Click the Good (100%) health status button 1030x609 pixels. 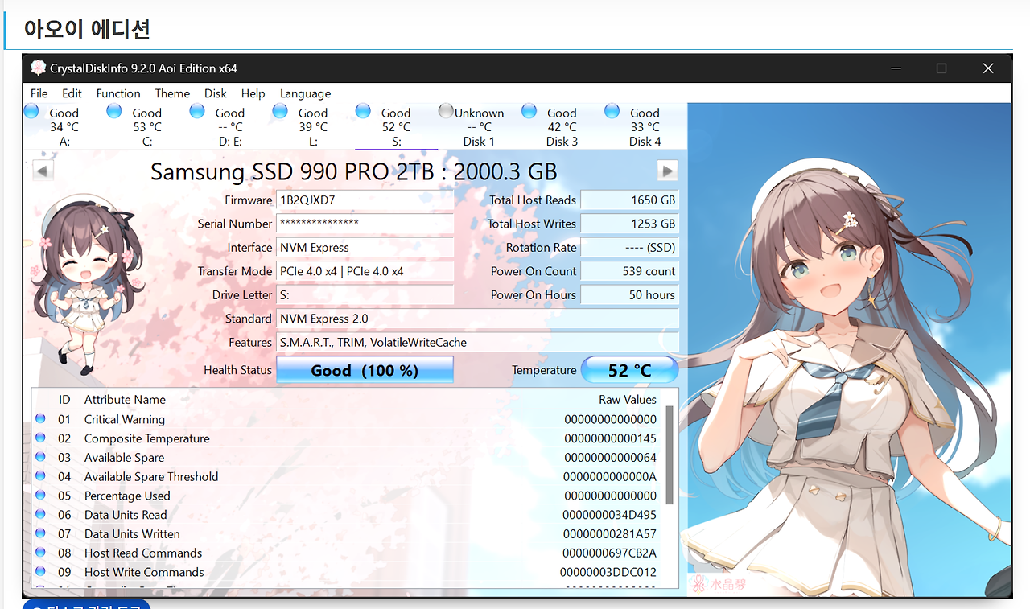point(365,370)
